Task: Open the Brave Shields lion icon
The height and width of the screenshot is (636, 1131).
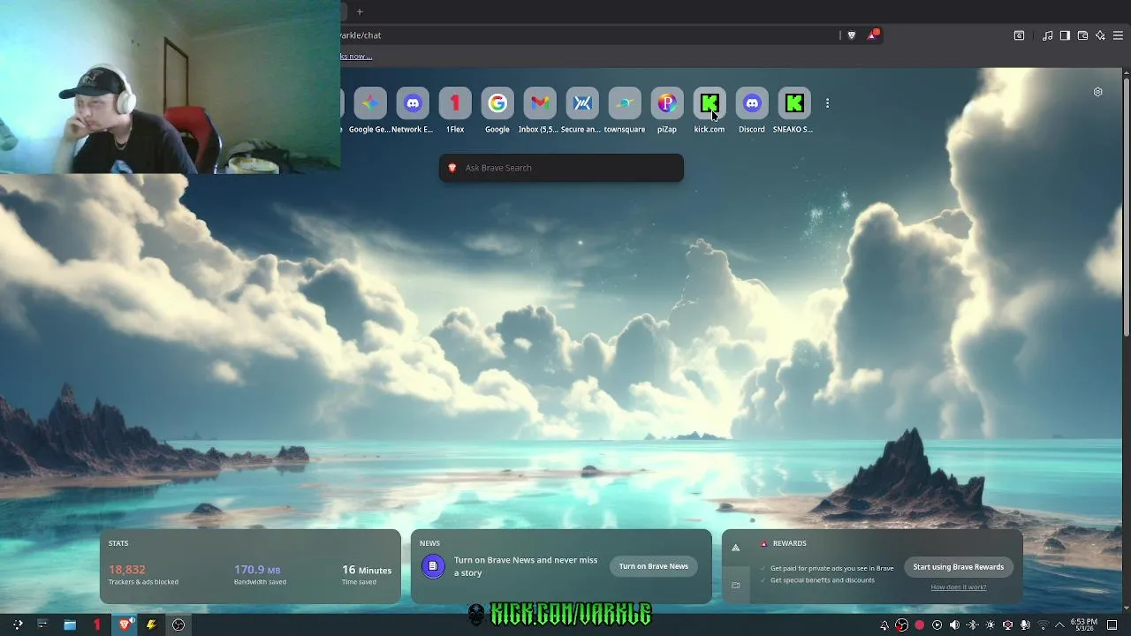Action: (x=852, y=35)
